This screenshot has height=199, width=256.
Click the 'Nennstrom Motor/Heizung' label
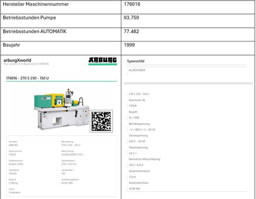click(x=144, y=159)
